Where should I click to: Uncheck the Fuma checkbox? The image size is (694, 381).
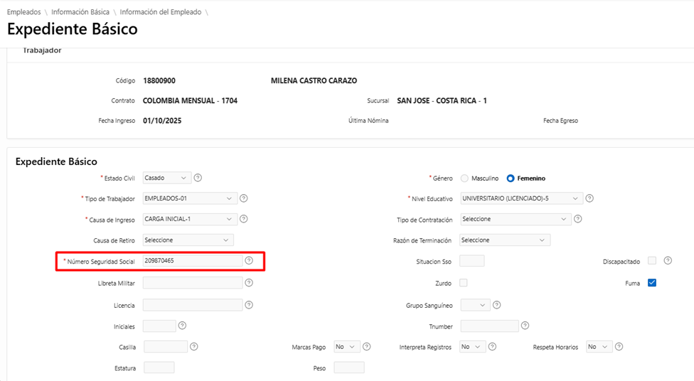click(651, 283)
